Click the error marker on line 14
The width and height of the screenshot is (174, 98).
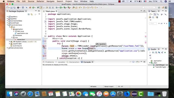pyautogui.click(x=43, y=46)
